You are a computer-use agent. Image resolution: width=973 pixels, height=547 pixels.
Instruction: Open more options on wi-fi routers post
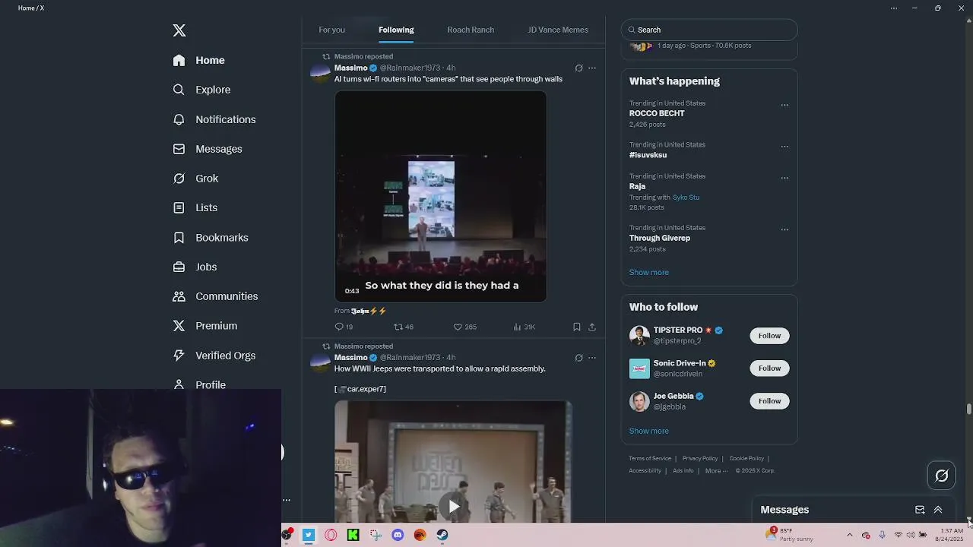592,68
